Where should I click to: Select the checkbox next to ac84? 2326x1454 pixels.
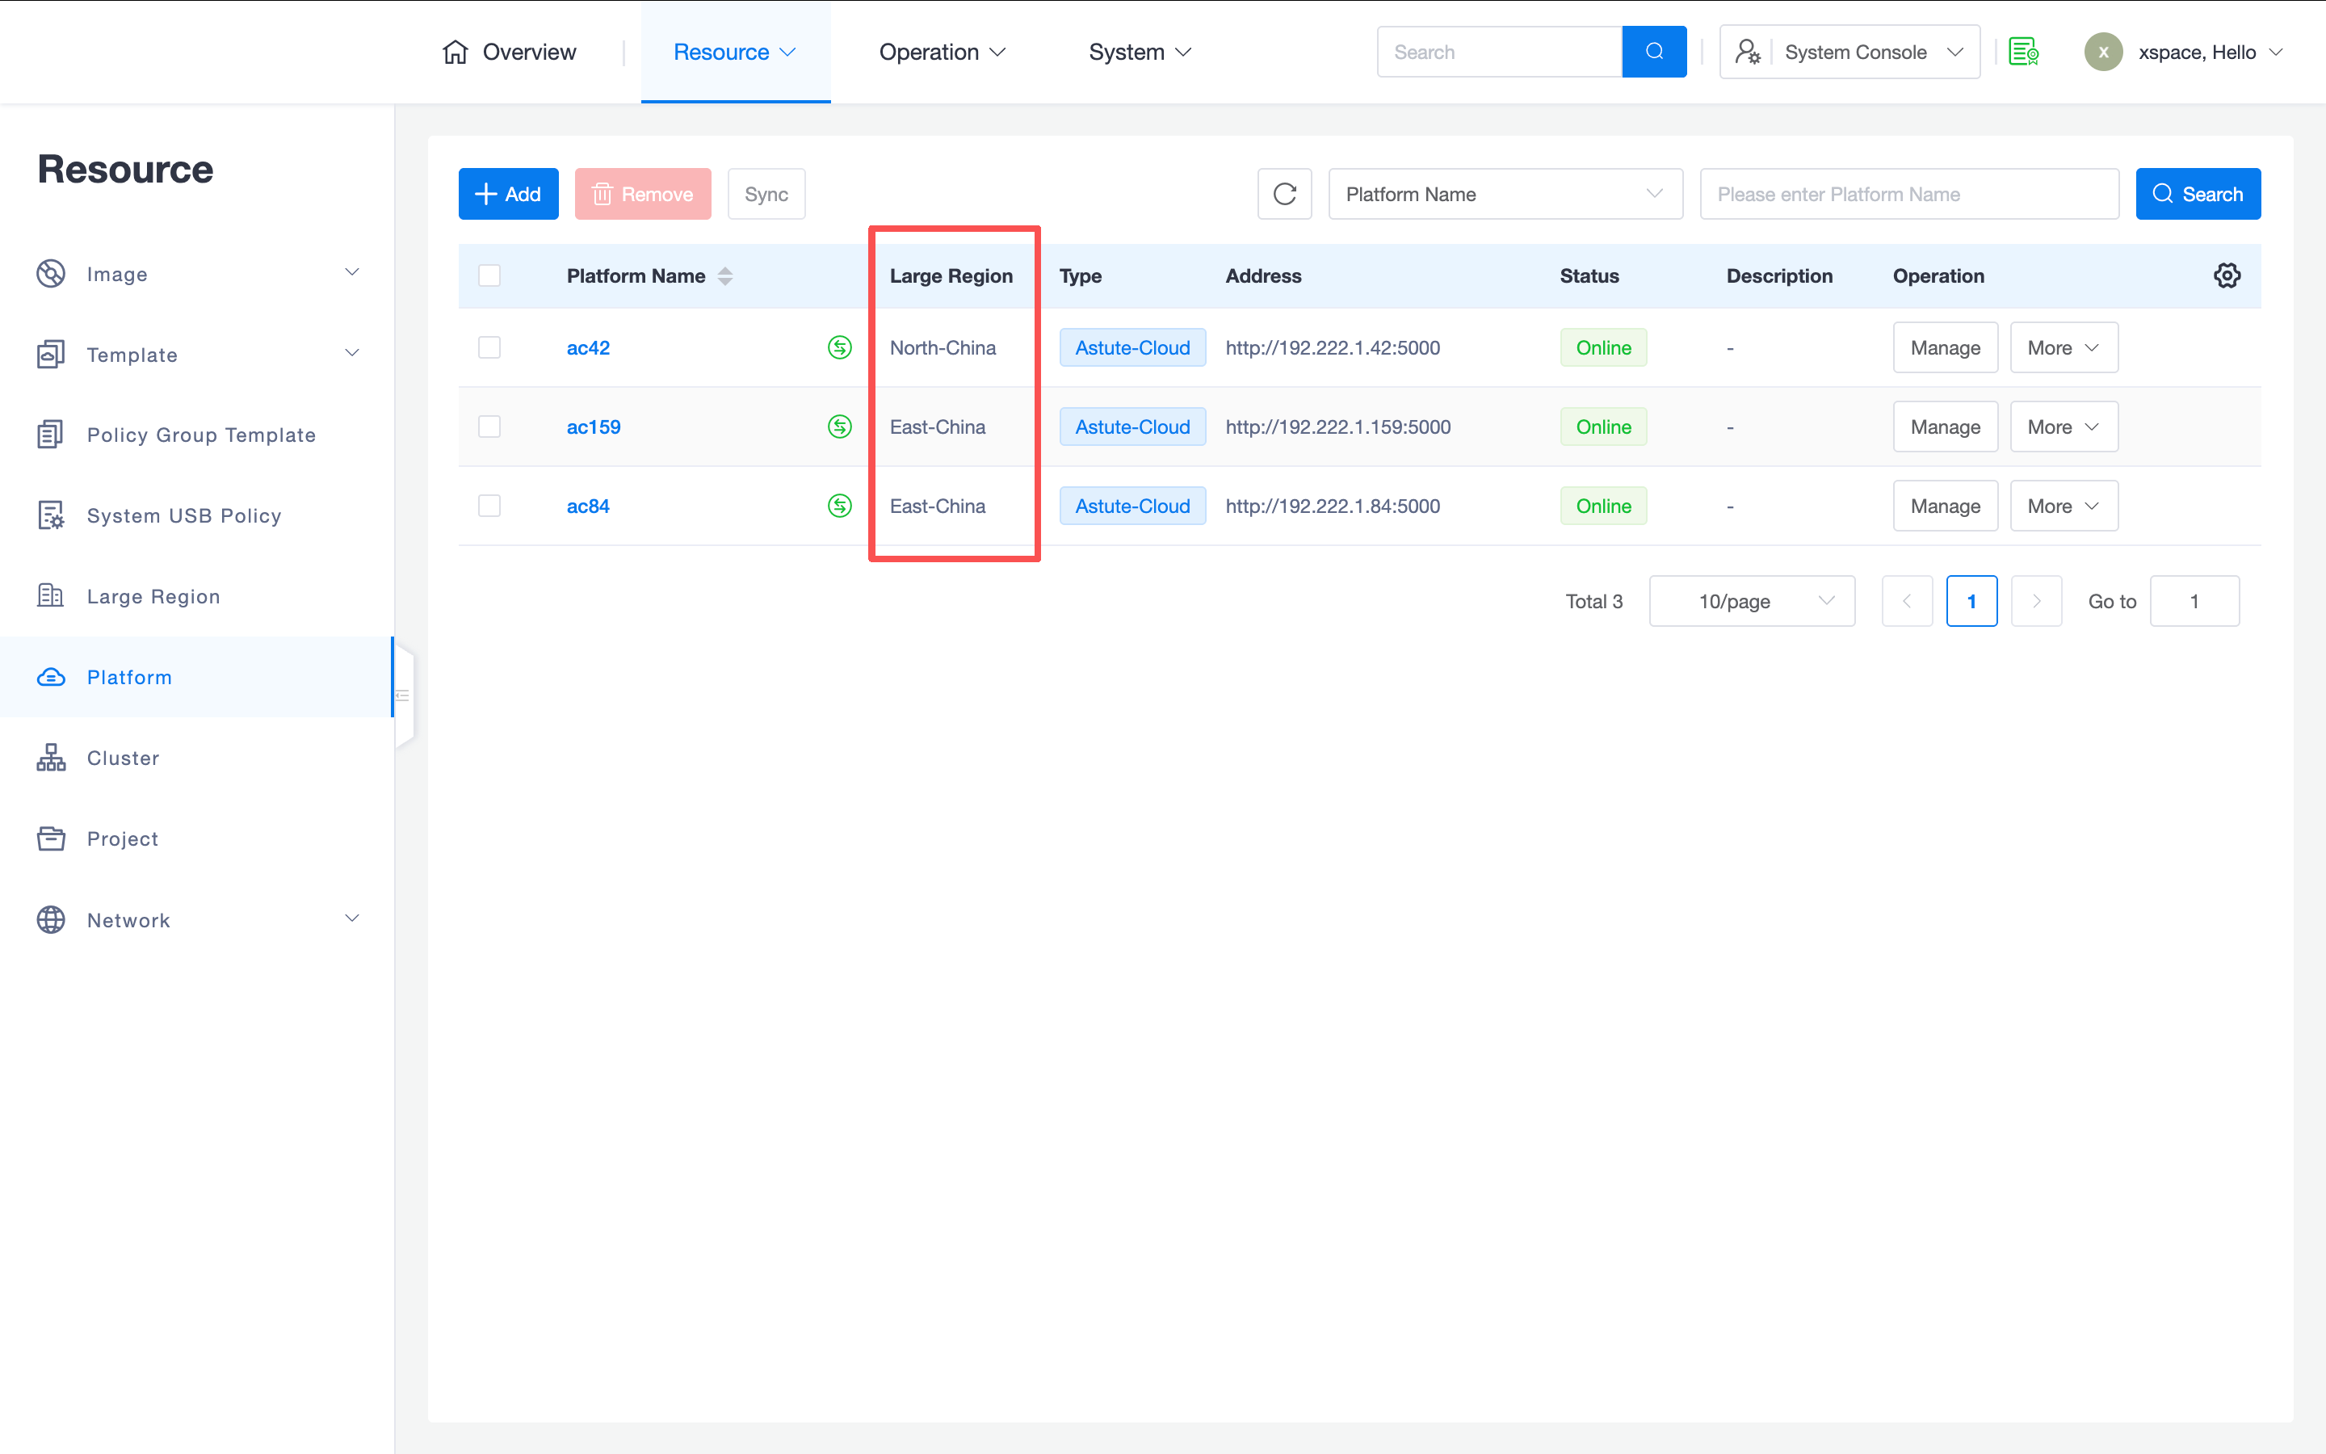(489, 506)
